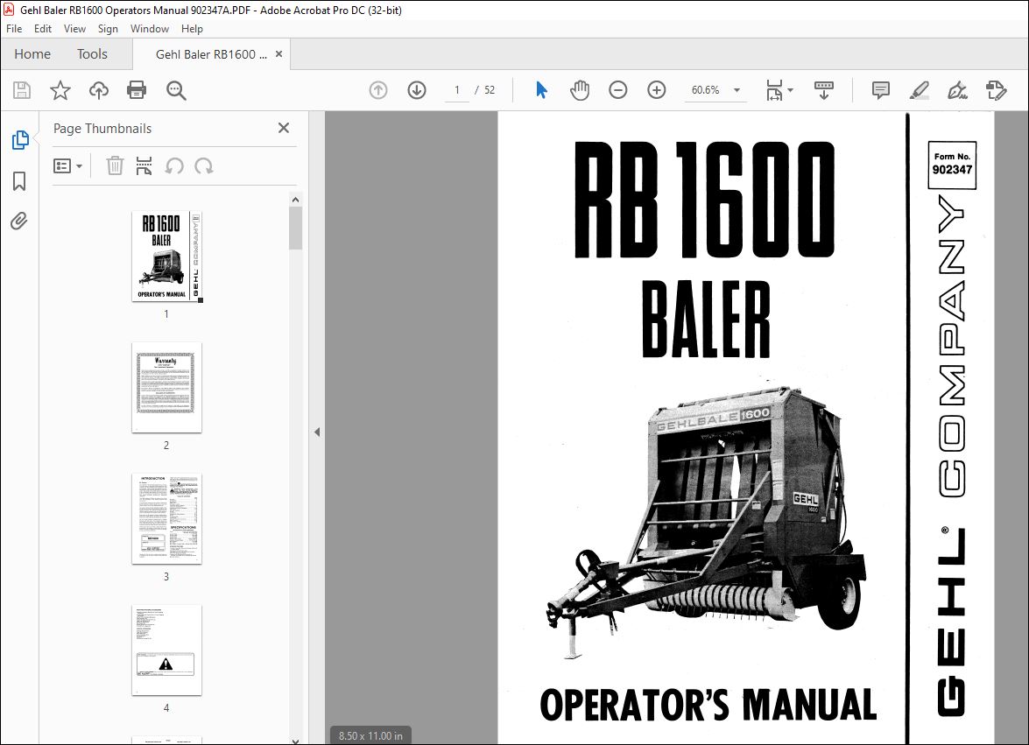This screenshot has width=1029, height=745.
Task: Go to previous page arrow
Action: 378,90
